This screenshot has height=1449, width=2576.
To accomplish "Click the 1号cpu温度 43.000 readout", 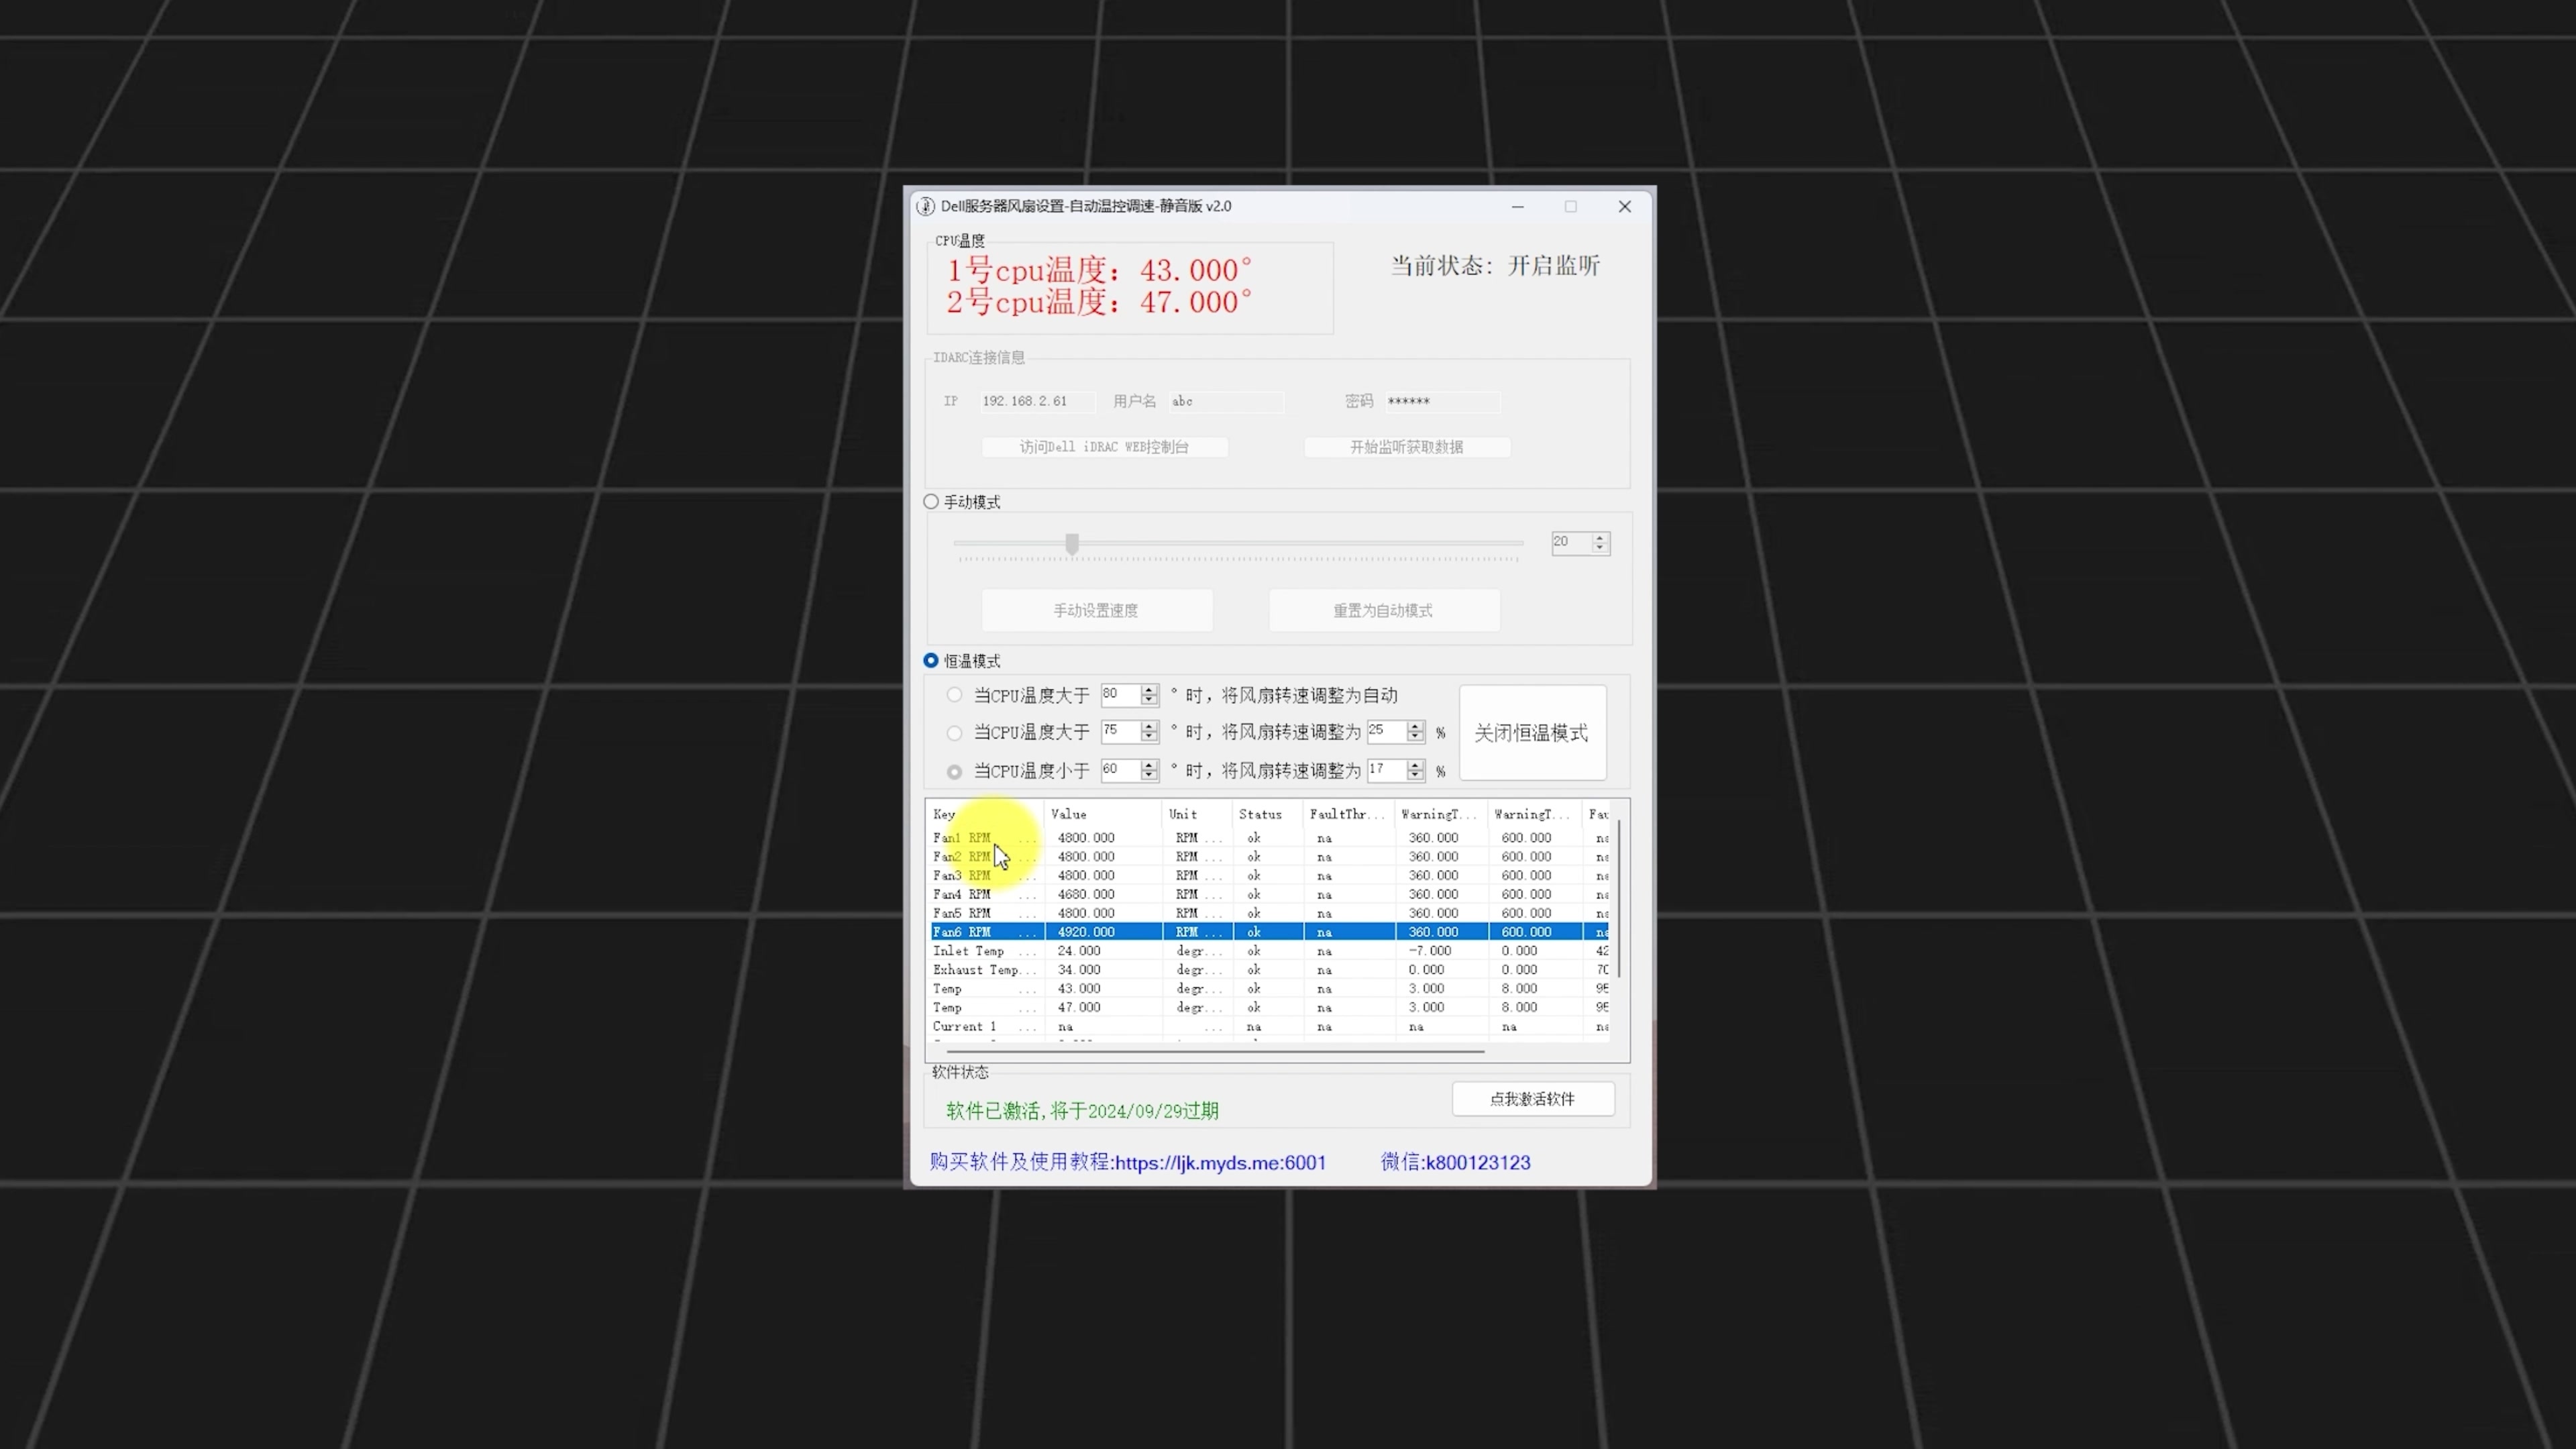I will coord(1099,271).
